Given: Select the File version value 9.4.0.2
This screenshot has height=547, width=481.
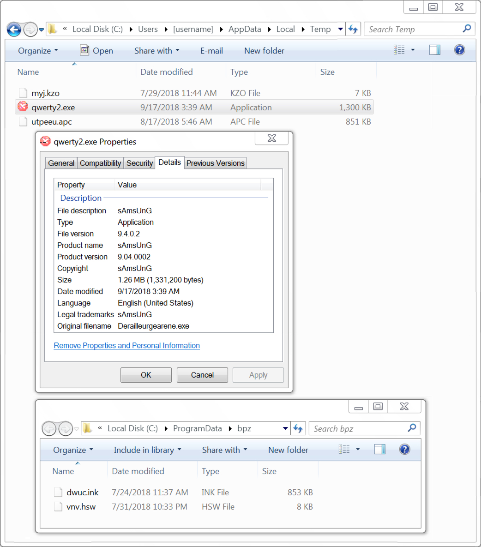Looking at the screenshot, I should coord(129,234).
